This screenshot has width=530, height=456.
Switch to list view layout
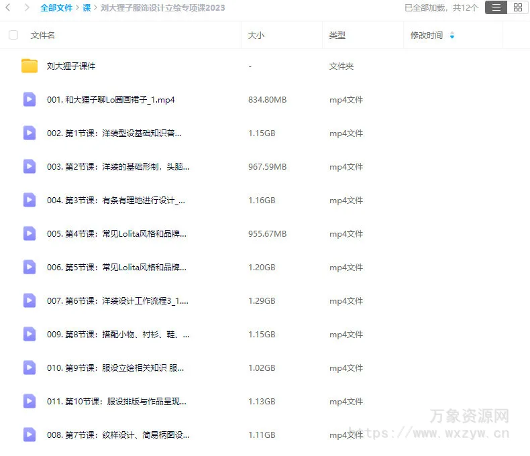click(496, 8)
